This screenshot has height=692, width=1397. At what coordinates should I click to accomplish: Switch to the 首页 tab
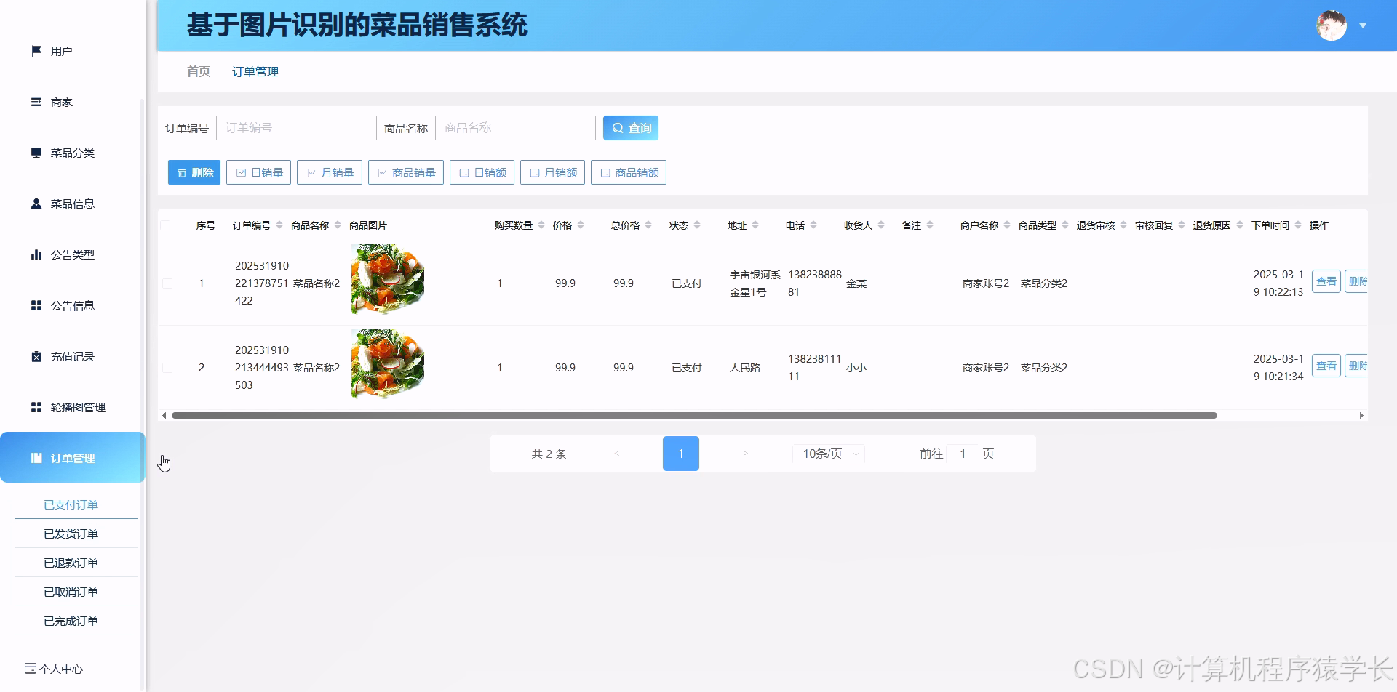click(198, 71)
